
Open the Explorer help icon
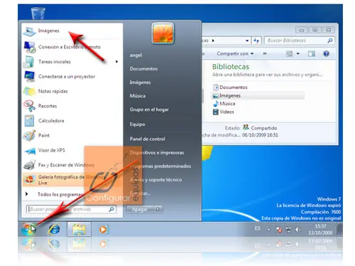(327, 54)
